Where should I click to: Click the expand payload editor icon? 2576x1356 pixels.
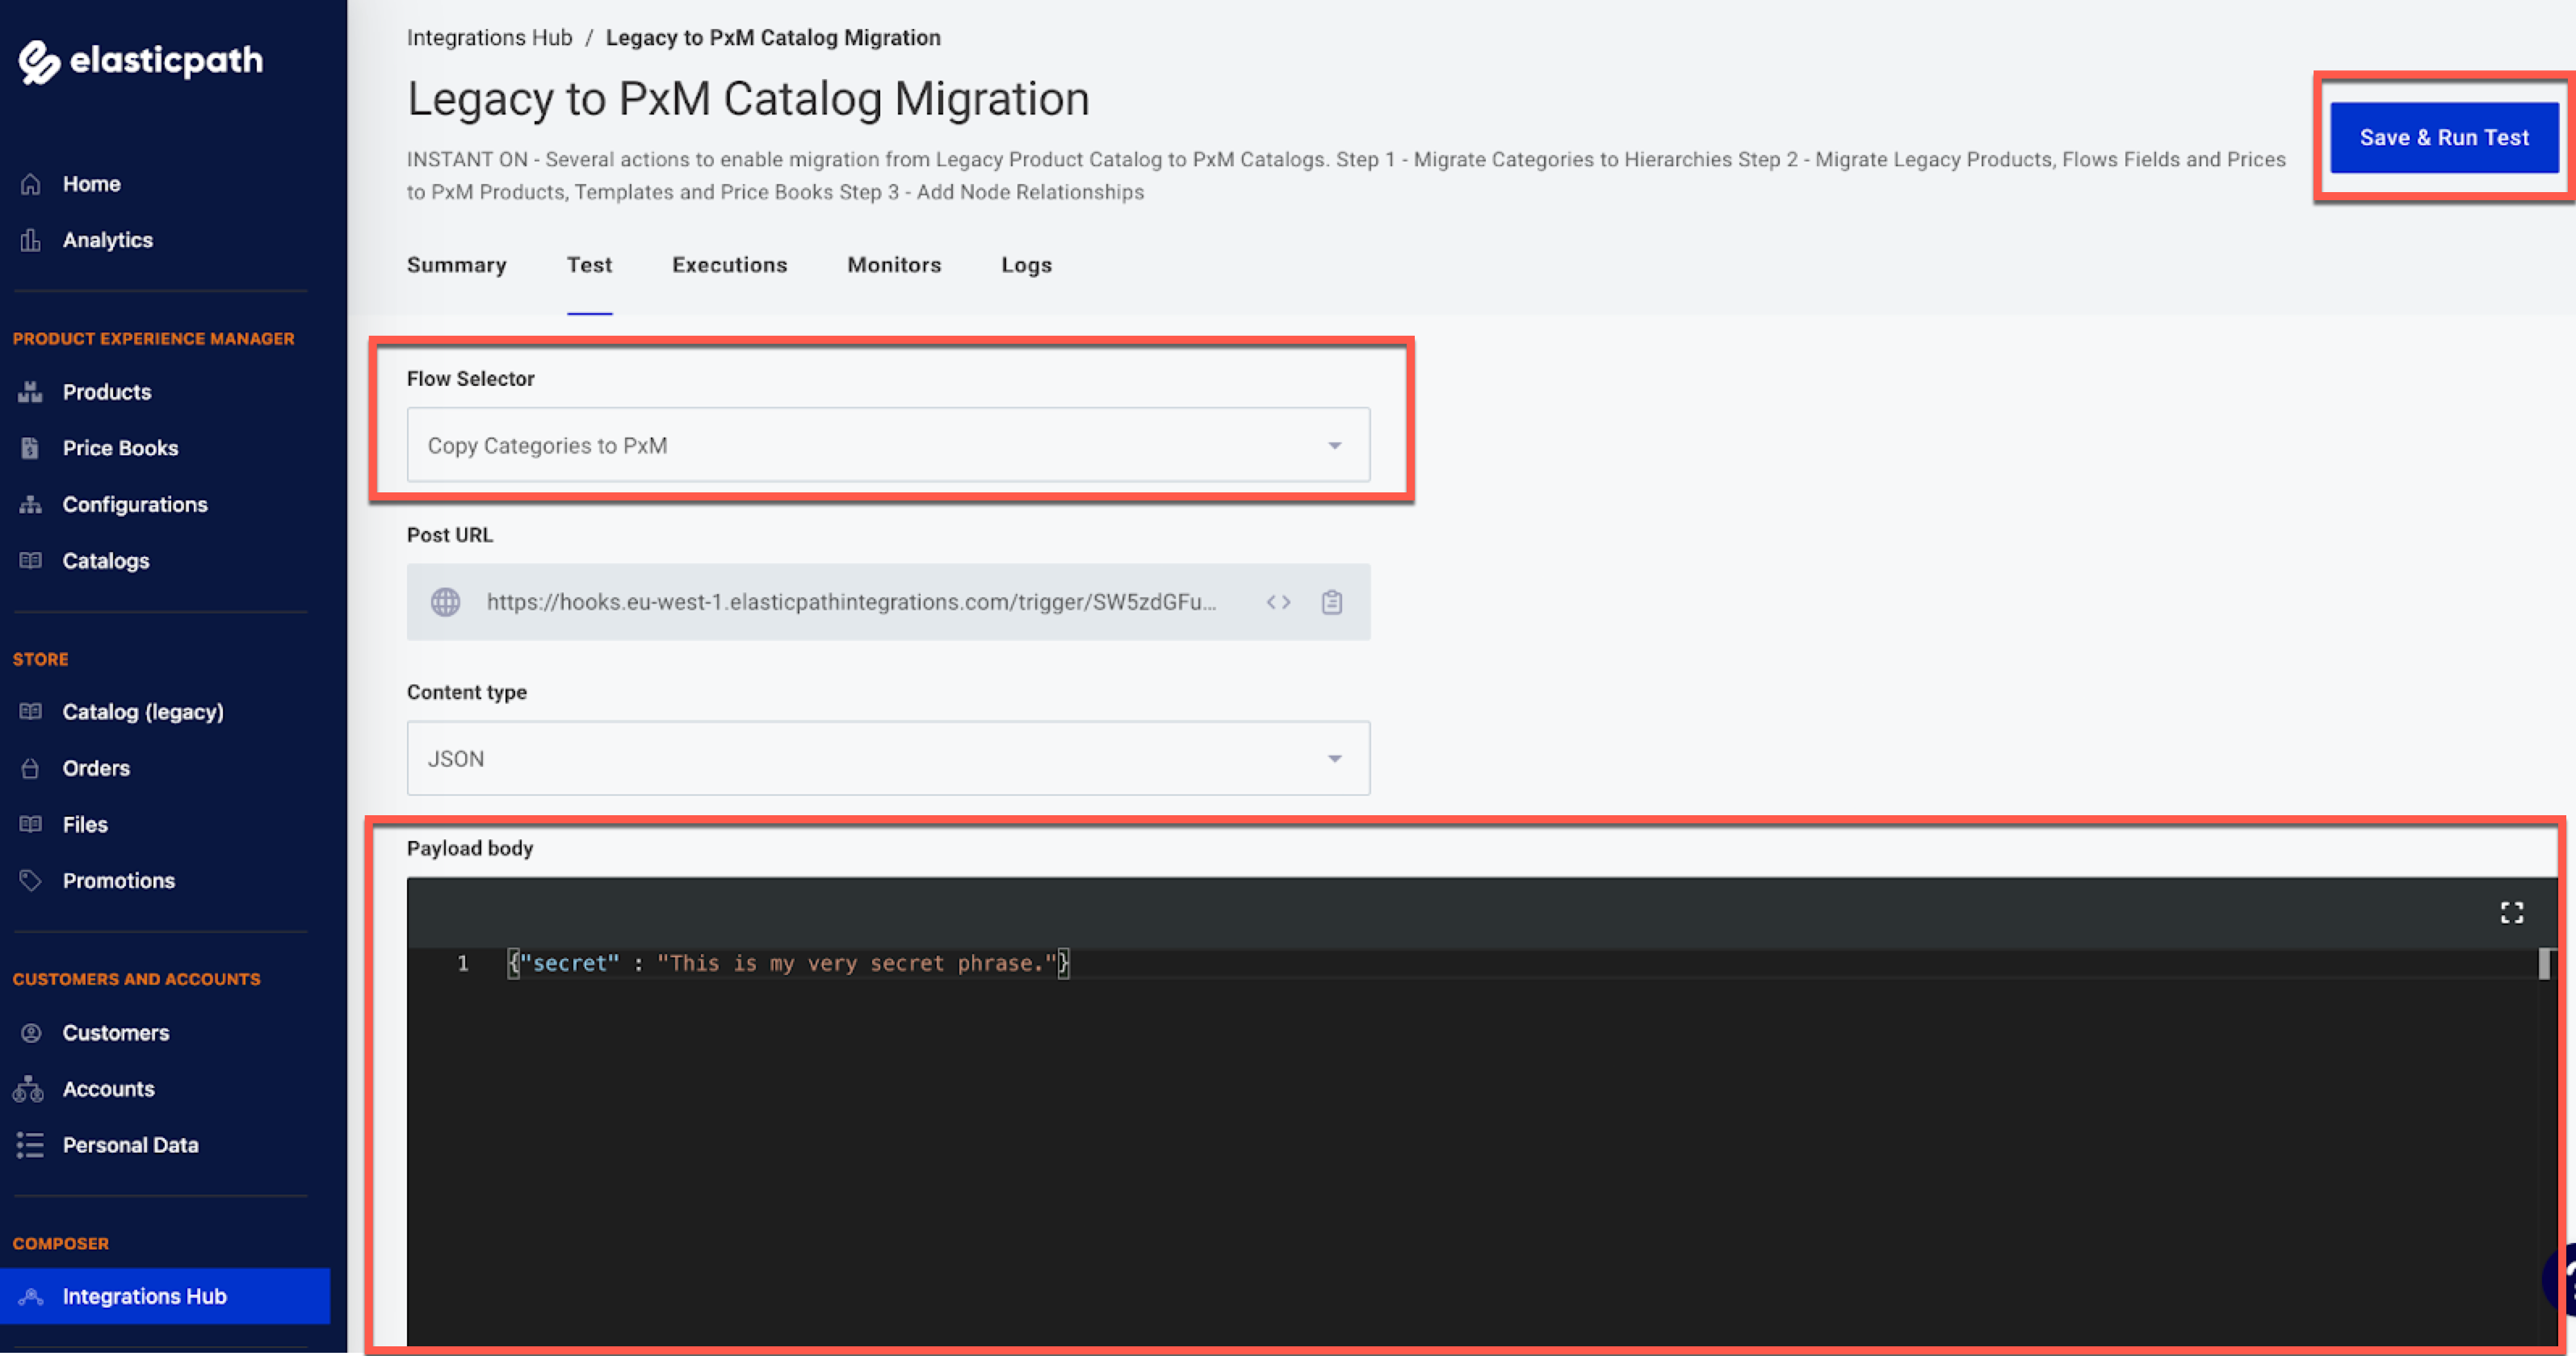pyautogui.click(x=2513, y=911)
